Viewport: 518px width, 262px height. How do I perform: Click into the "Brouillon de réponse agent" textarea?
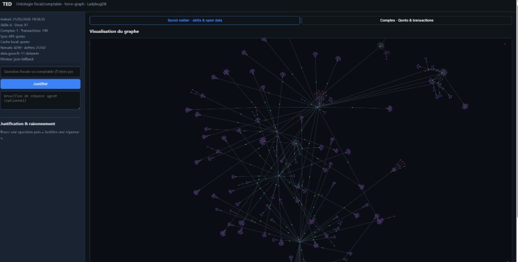[x=40, y=100]
